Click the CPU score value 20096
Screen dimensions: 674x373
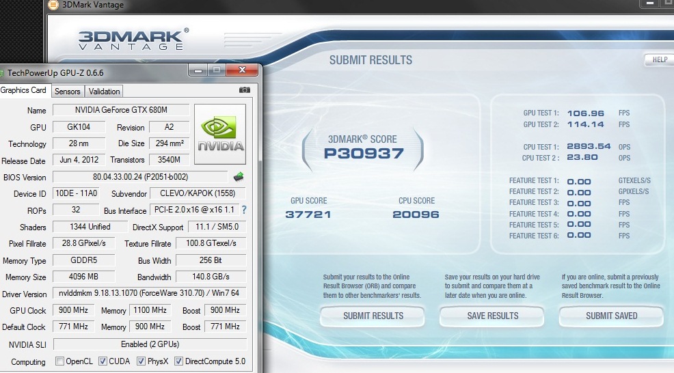tap(416, 215)
